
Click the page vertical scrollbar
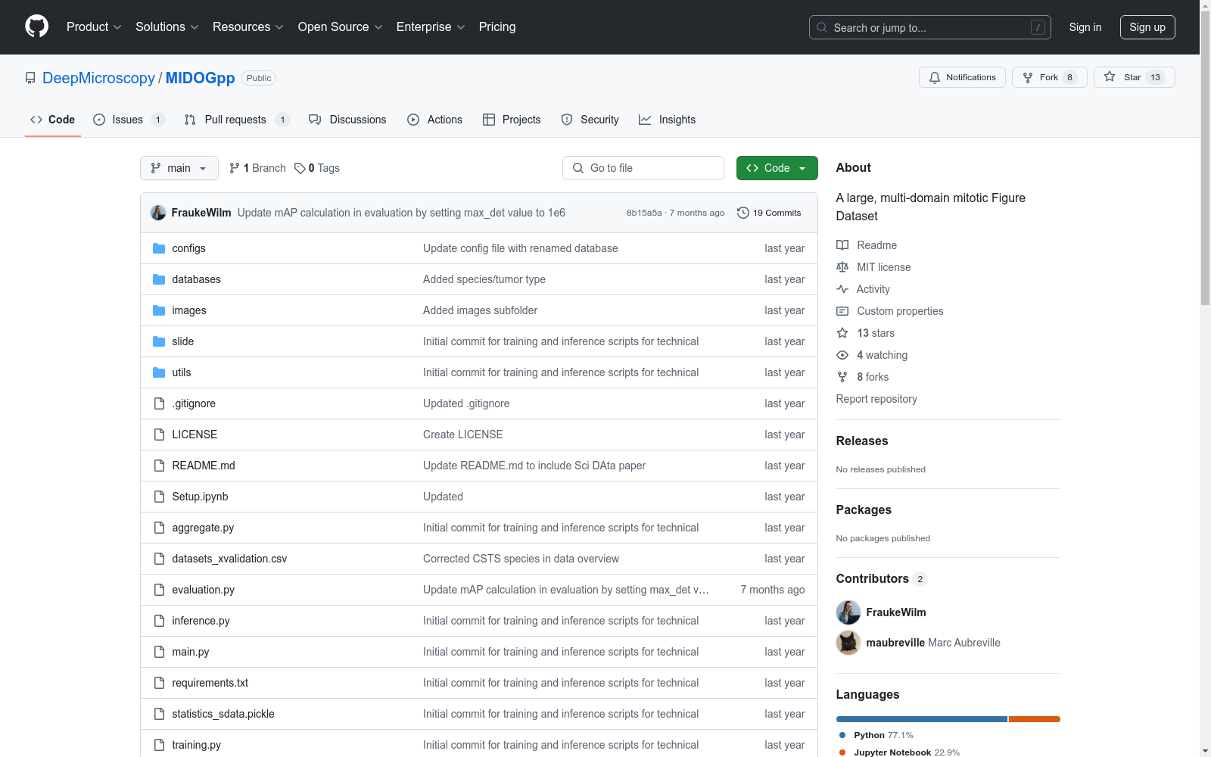point(1205,159)
